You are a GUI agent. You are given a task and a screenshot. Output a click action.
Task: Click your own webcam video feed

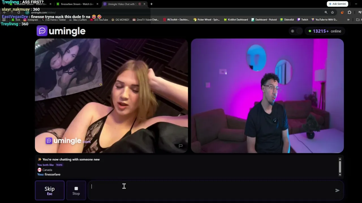click(x=267, y=96)
